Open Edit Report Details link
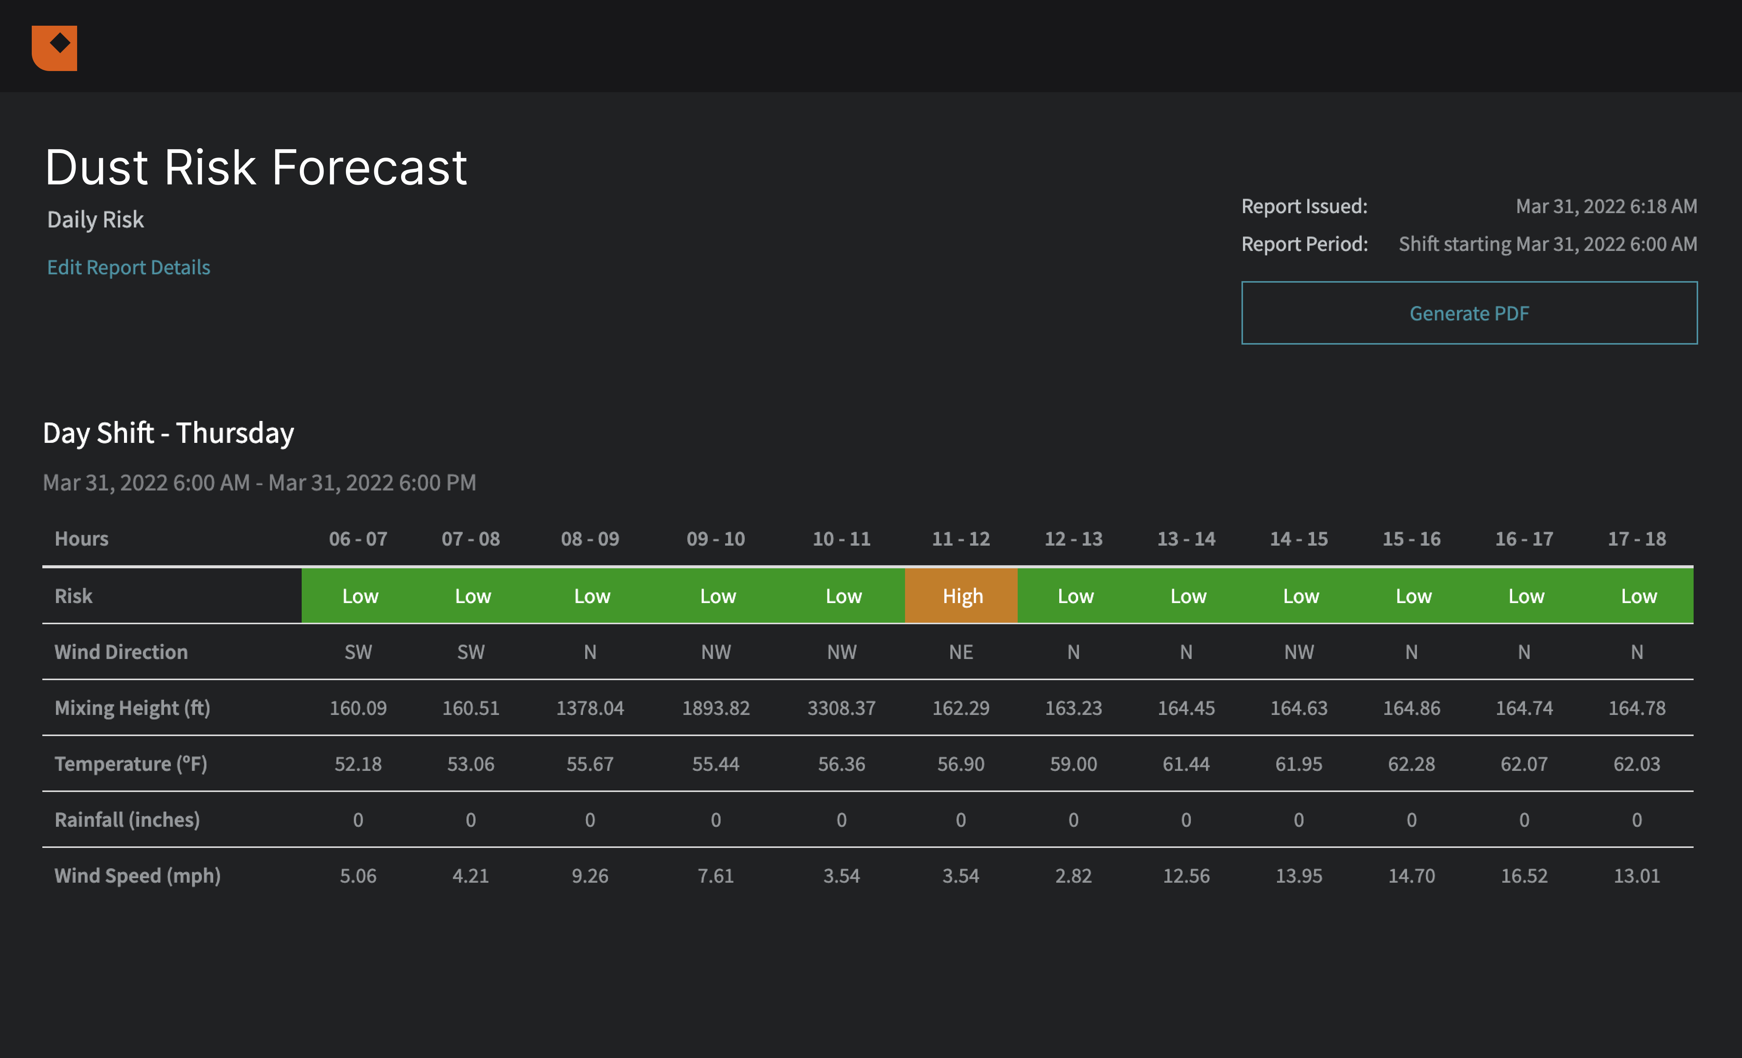 coord(128,267)
